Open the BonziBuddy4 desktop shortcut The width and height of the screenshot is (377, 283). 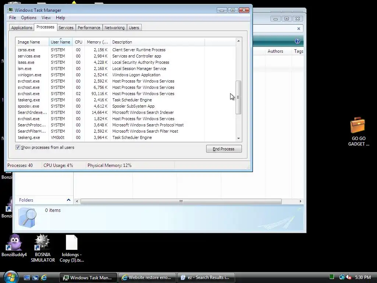[x=14, y=245]
